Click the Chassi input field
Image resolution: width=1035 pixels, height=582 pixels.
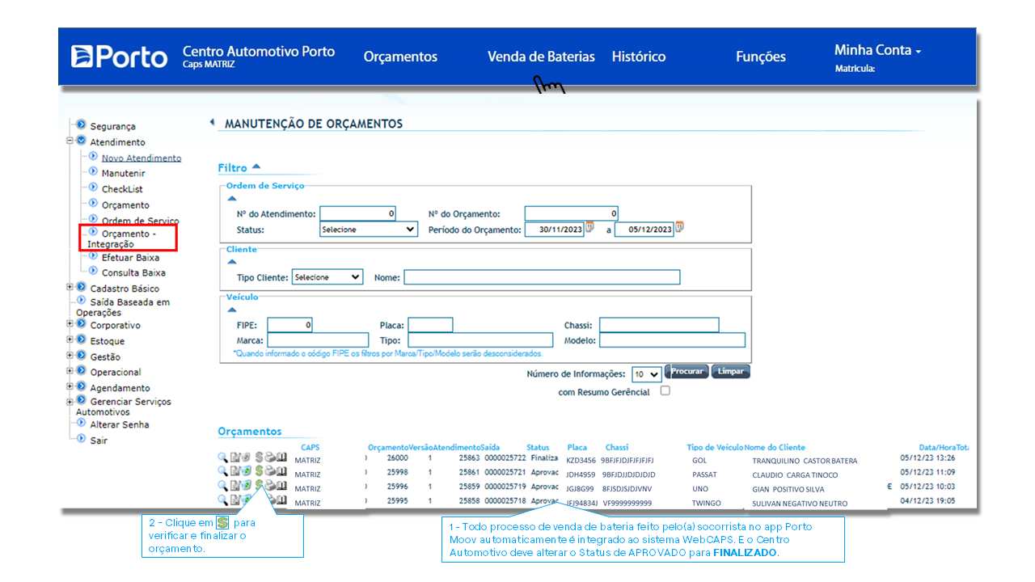click(x=659, y=325)
